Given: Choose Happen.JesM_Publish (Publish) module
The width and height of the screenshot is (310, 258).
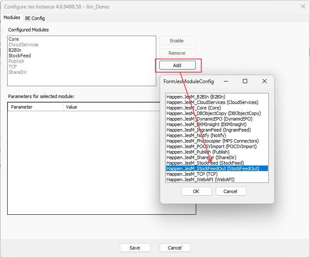Looking at the screenshot, I should click(217, 152).
